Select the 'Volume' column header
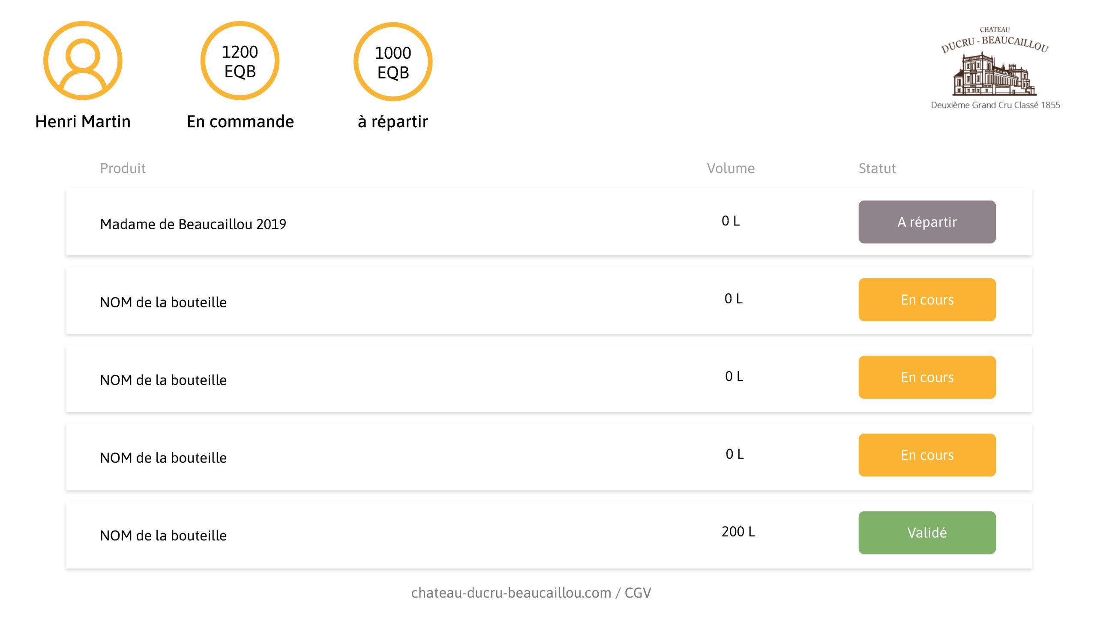 731,168
